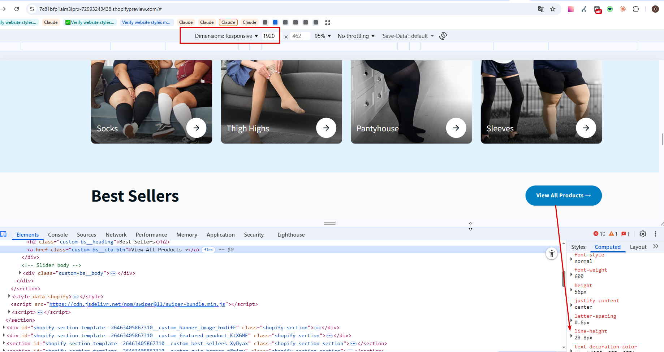Click the translate page icon
This screenshot has height=352, width=664.
point(541,9)
